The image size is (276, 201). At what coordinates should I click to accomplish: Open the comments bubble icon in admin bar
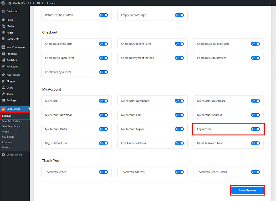39,3
